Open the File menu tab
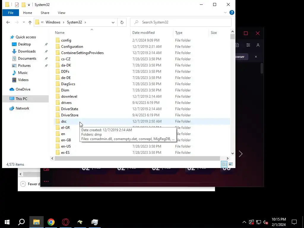Screen dimensions: 304x228 pyautogui.click(x=11, y=13)
